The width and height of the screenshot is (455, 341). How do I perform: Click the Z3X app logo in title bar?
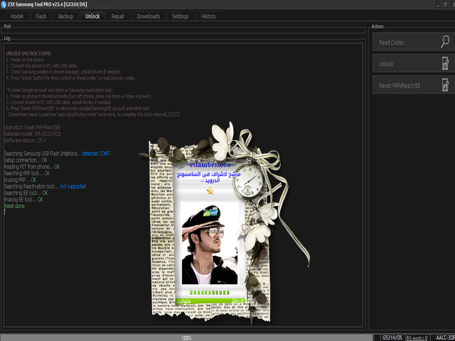coord(4,4)
